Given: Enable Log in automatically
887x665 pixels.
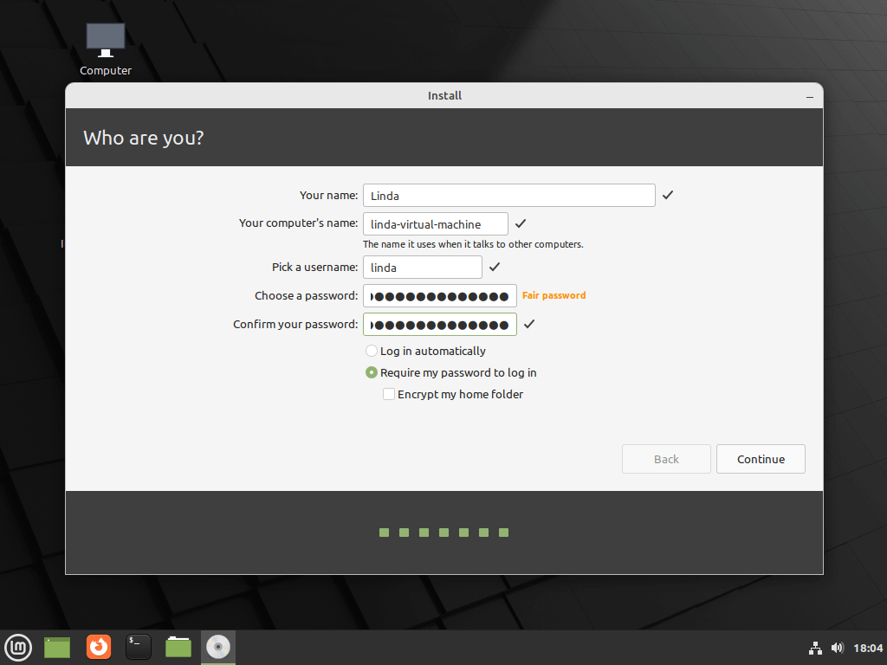Looking at the screenshot, I should coord(371,351).
